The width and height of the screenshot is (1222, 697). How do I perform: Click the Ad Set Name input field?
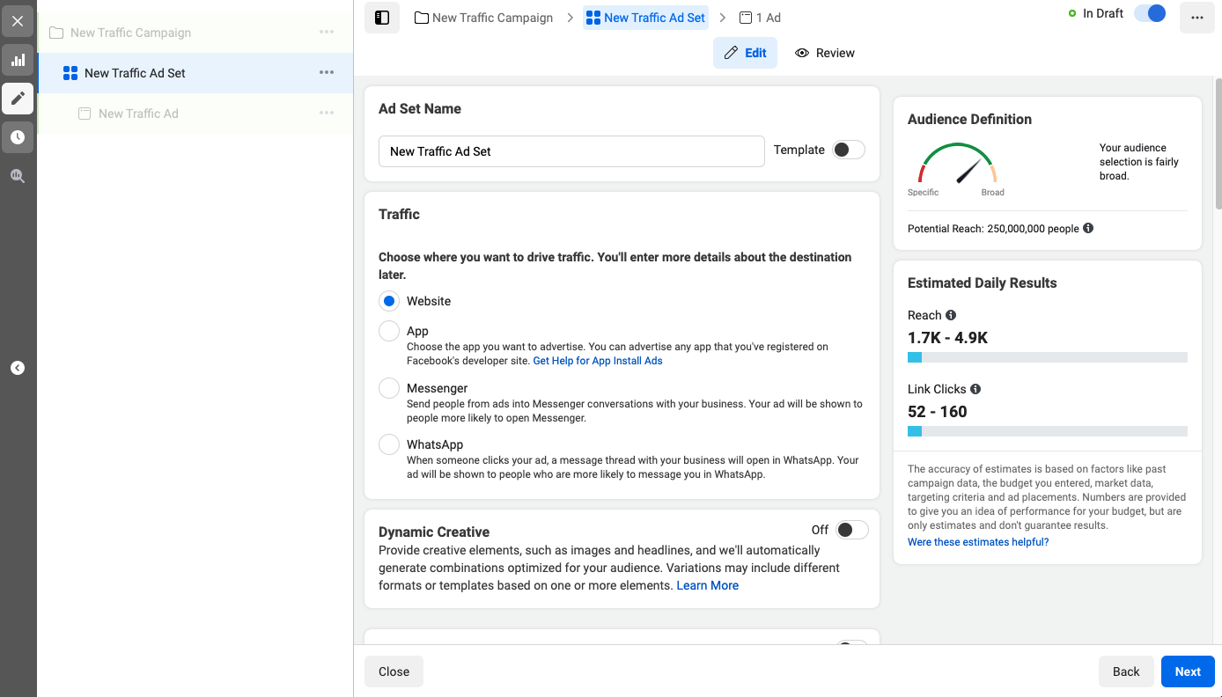(x=571, y=151)
